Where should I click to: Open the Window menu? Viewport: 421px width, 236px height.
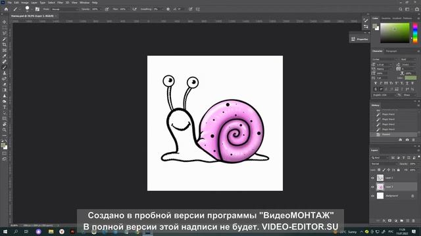pos(84,3)
